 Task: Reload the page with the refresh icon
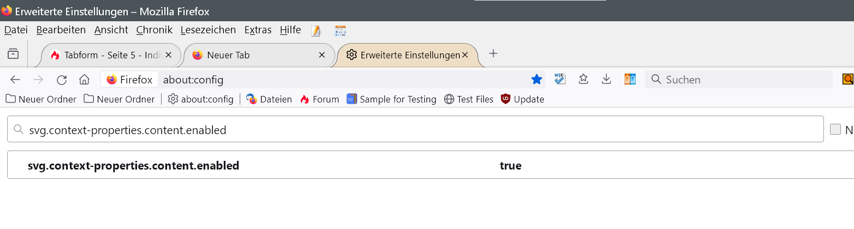click(x=62, y=80)
